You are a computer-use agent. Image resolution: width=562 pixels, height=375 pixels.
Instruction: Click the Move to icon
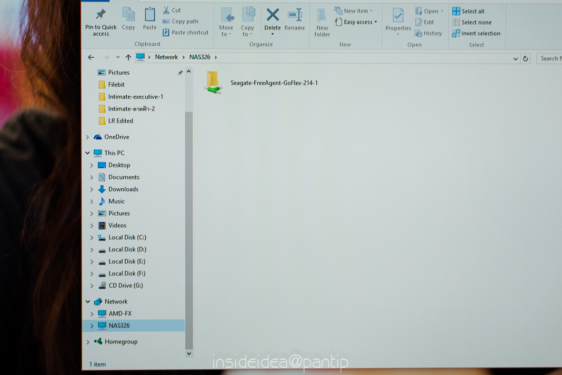point(227,15)
